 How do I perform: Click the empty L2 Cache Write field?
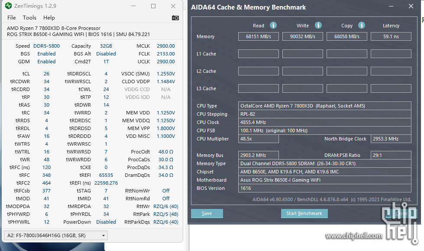[x=303, y=71]
